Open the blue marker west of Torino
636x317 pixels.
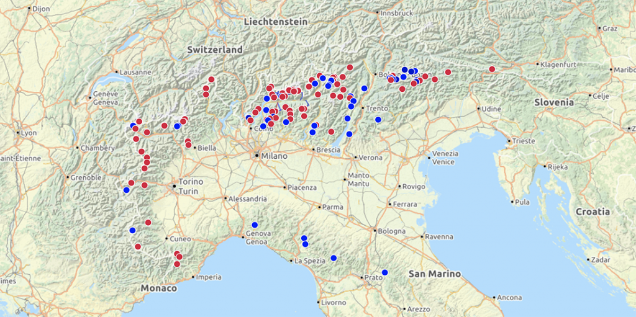(x=127, y=190)
